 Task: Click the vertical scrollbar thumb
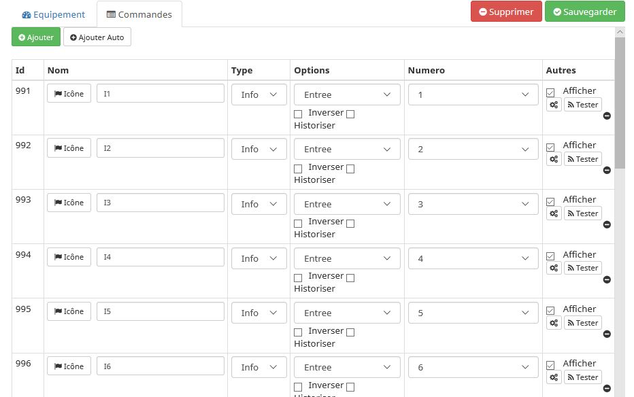620,102
